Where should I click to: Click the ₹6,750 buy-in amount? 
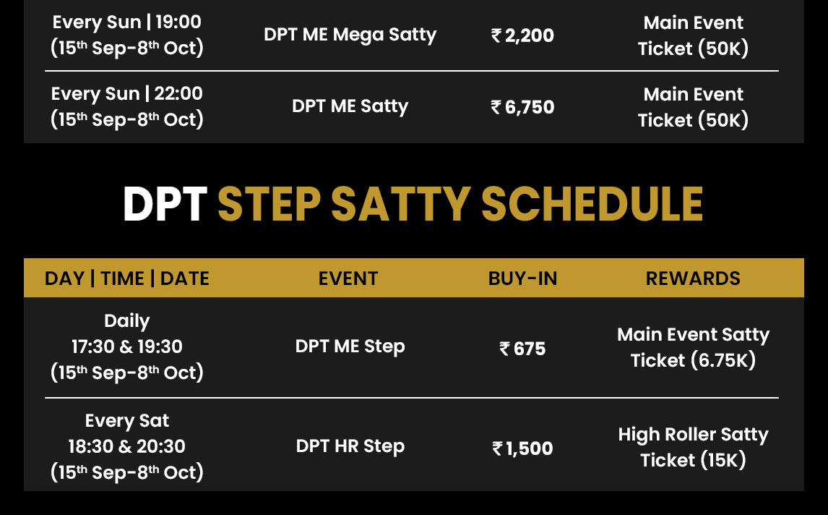[522, 107]
